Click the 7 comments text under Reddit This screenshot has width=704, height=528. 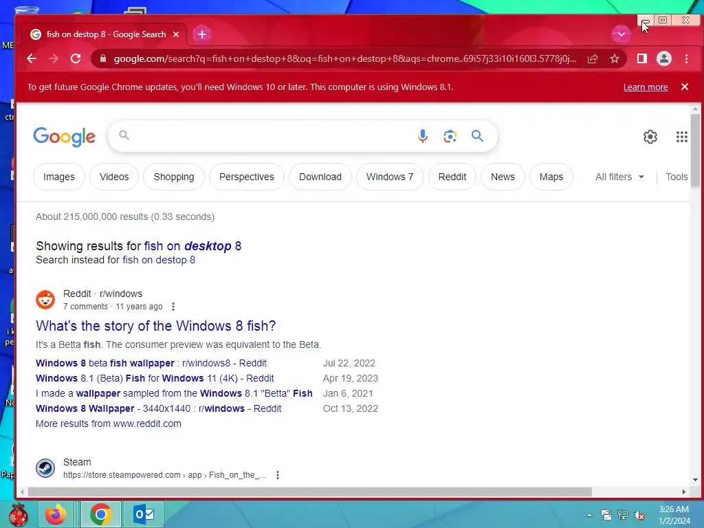(85, 307)
